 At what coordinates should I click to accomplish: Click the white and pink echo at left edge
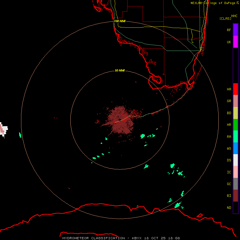click(3, 130)
